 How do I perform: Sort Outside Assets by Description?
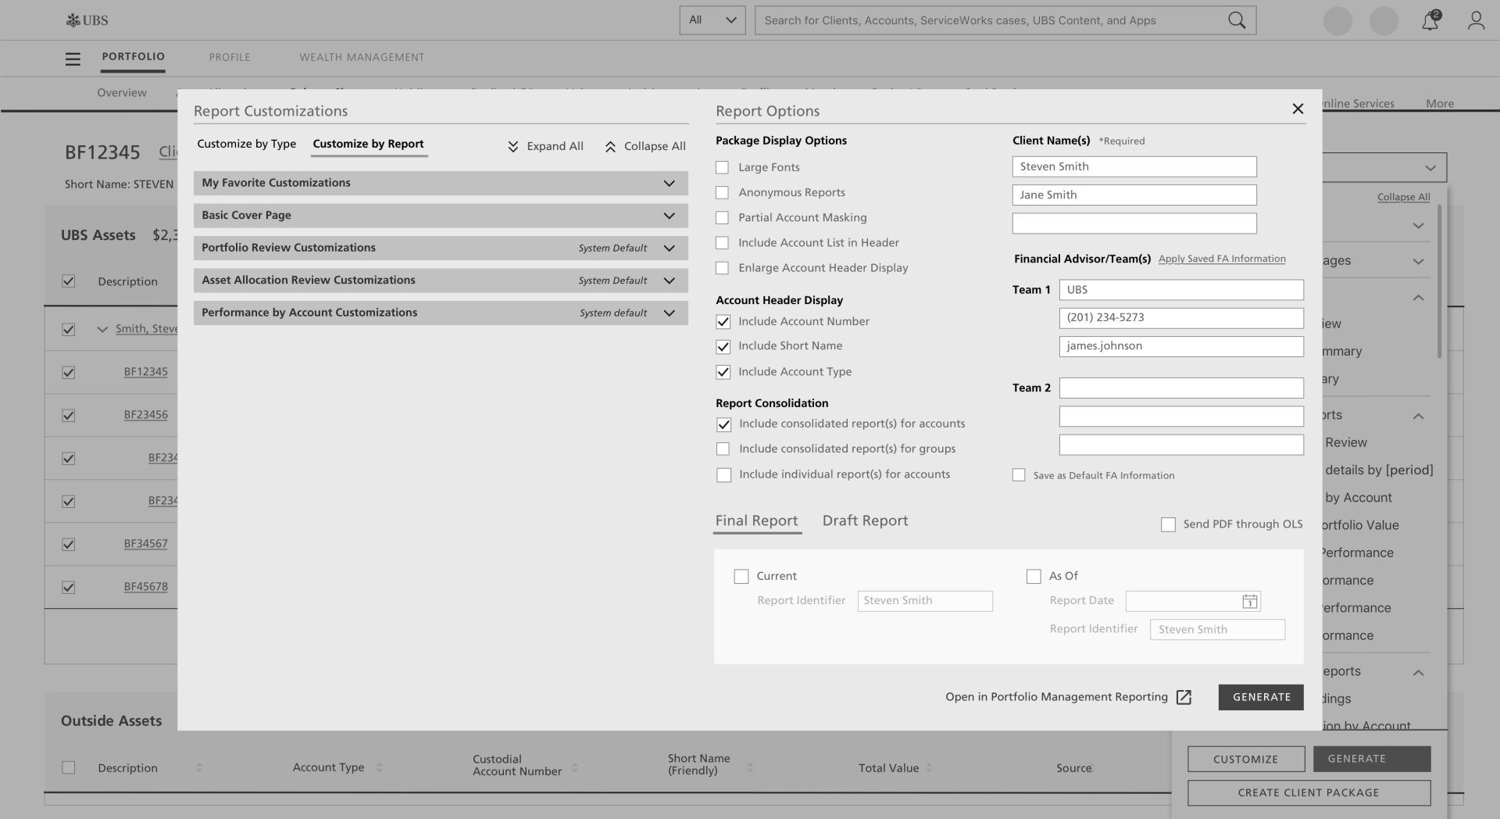199,768
